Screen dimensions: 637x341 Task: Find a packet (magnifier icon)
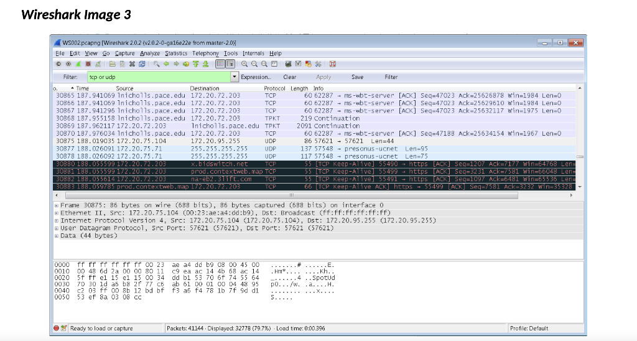156,64
